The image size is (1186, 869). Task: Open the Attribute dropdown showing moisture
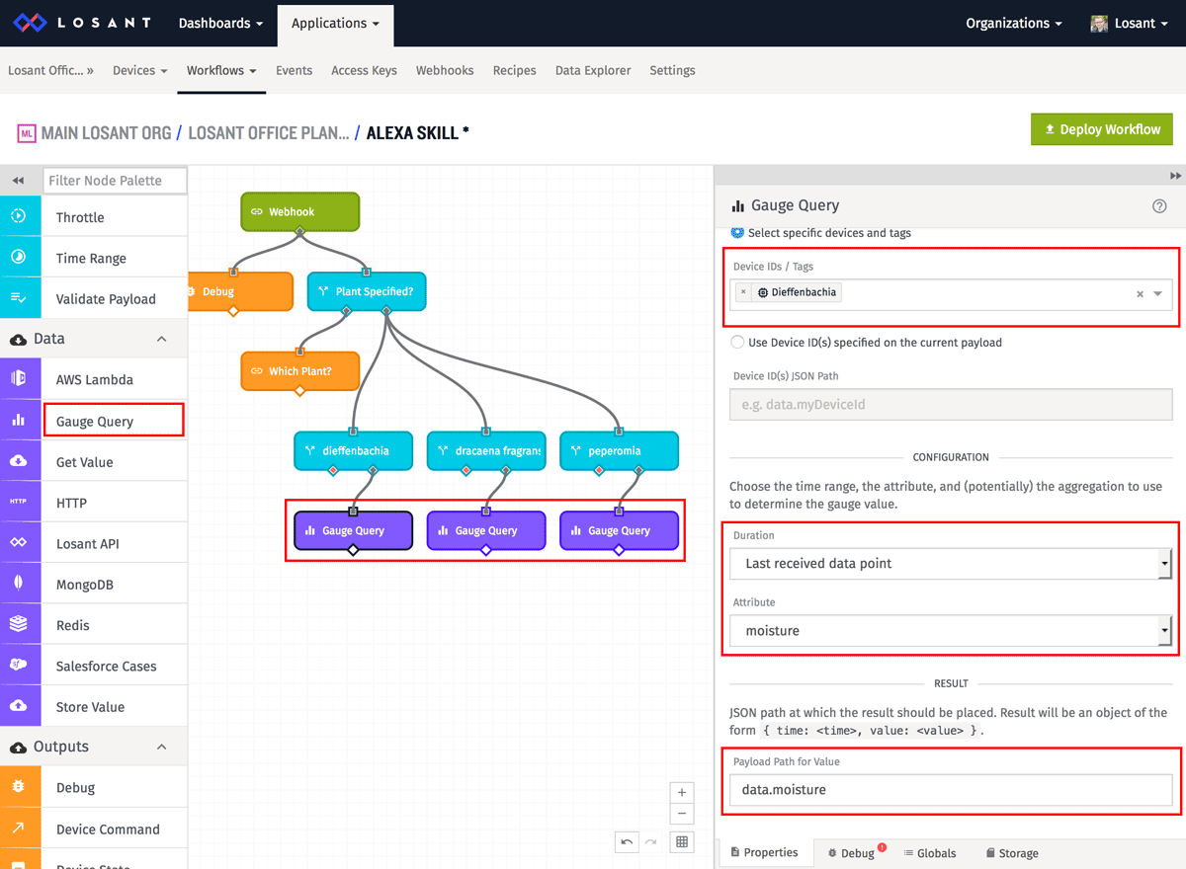click(951, 630)
